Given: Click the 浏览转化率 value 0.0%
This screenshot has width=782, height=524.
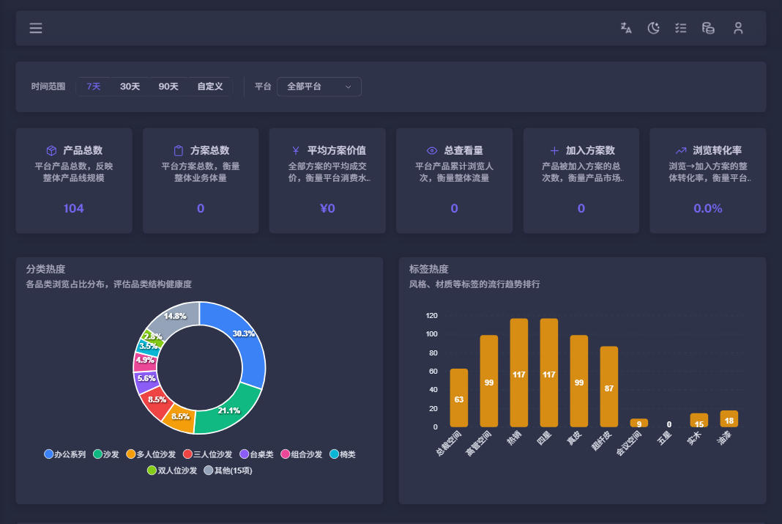Looking at the screenshot, I should [708, 208].
